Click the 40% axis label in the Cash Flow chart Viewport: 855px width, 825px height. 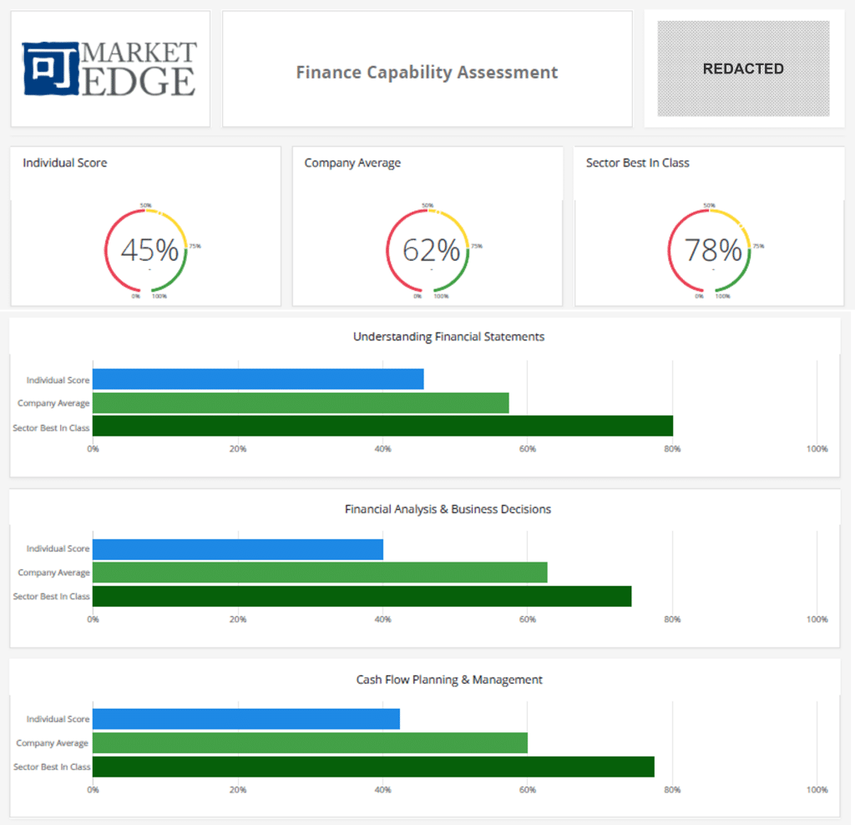382,789
